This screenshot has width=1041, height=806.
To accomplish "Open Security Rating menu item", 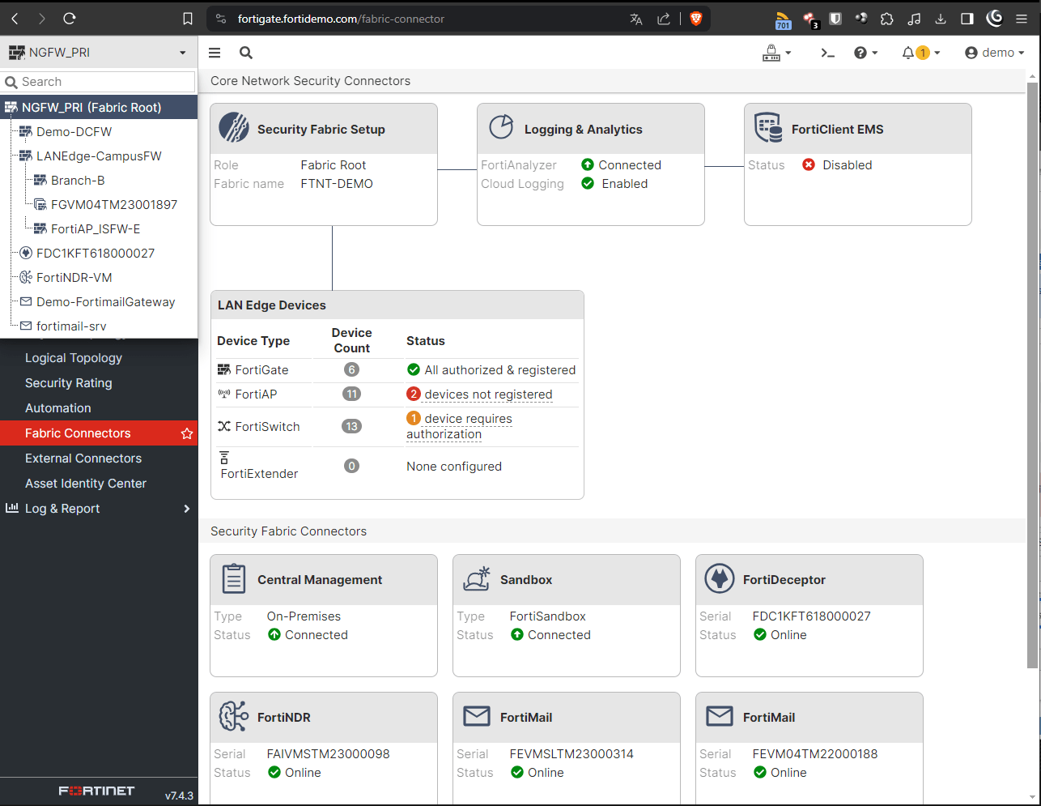I will [x=99, y=383].
